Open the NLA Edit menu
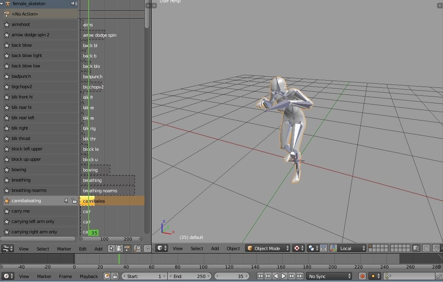 (x=83, y=248)
